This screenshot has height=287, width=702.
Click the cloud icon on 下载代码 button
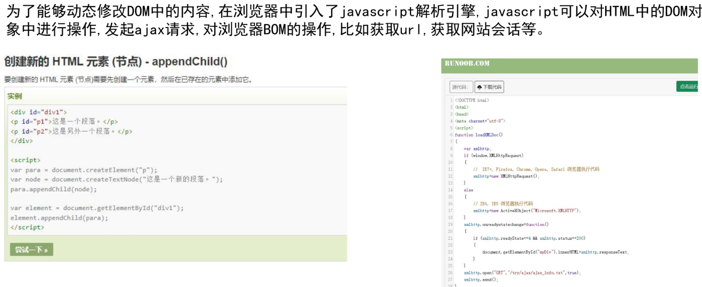(480, 87)
